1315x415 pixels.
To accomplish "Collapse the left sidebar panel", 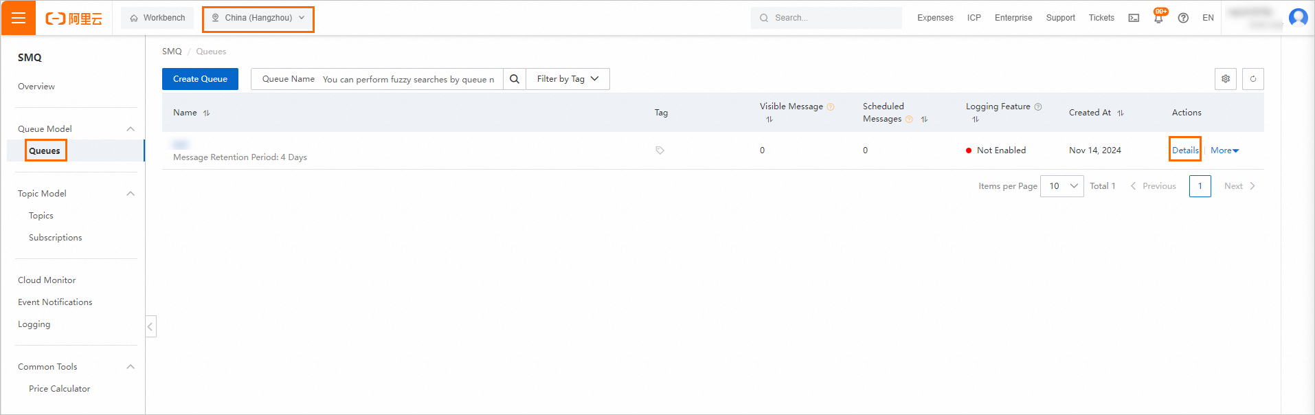I will point(150,326).
